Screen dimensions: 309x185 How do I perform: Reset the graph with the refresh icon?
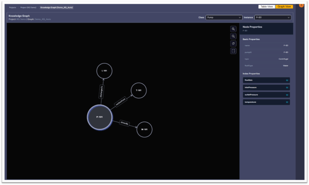[233, 43]
